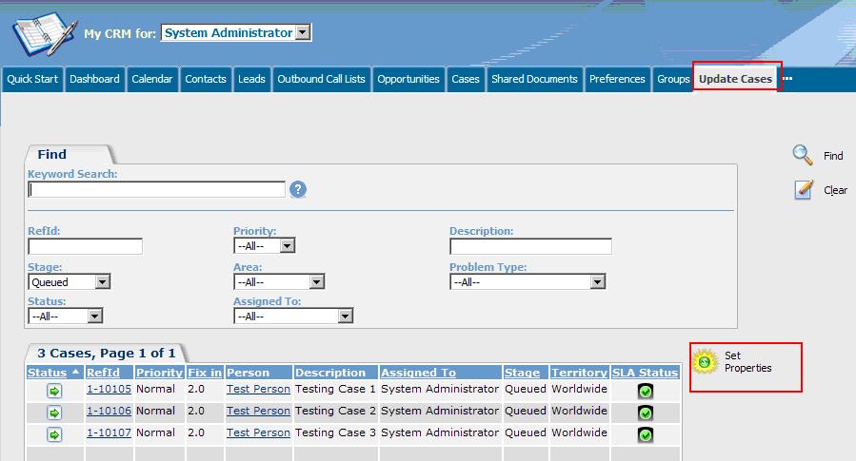856x461 pixels.
Task: Open Test Person link for Testing Case 1
Action: pos(258,389)
